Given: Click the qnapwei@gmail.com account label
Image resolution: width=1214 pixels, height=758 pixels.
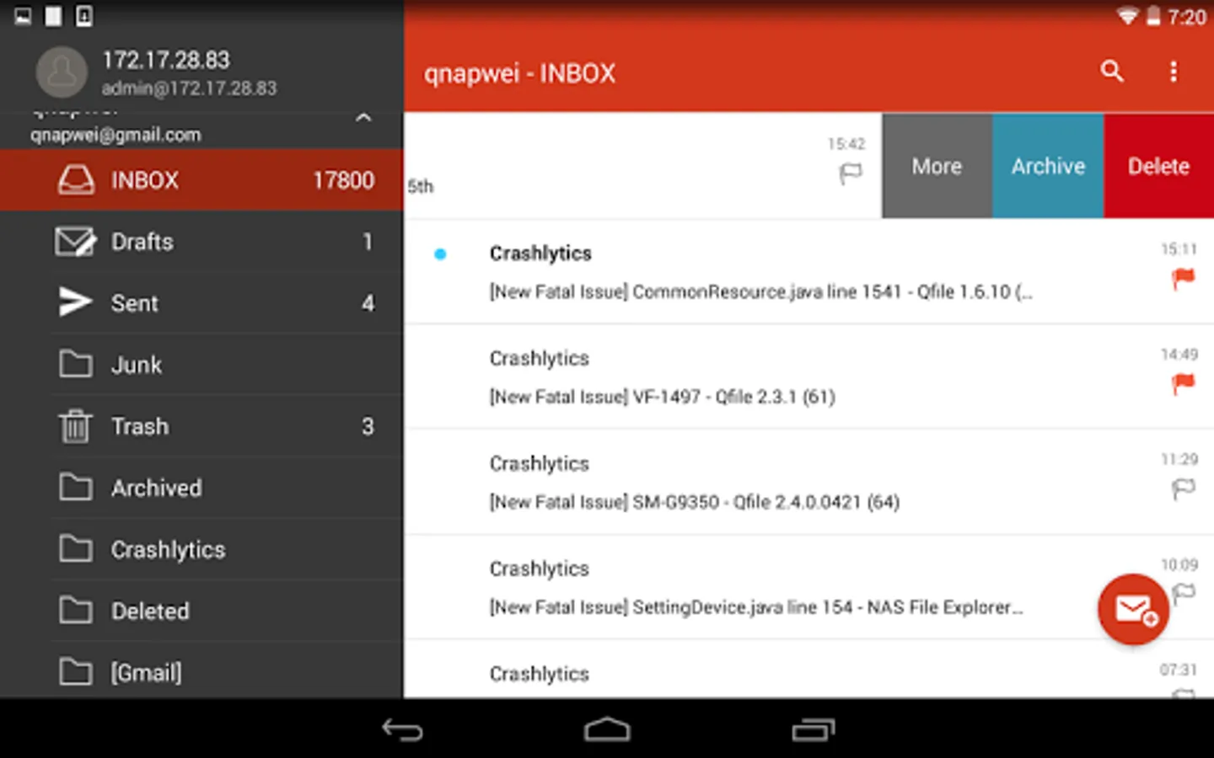Looking at the screenshot, I should click(x=115, y=135).
